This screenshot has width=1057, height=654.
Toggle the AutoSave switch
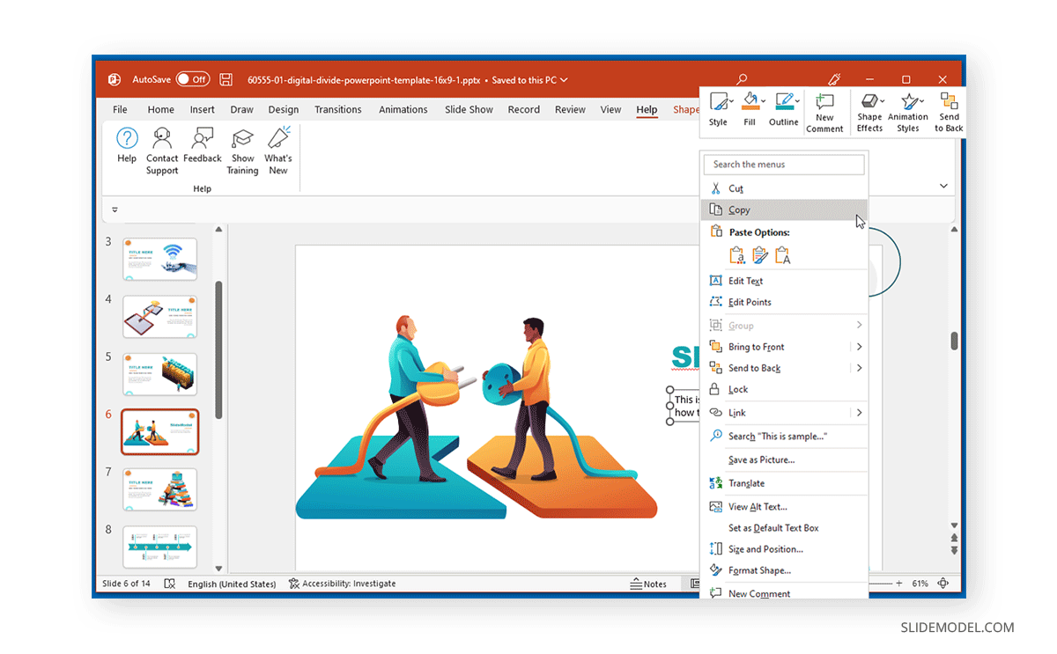pyautogui.click(x=193, y=79)
